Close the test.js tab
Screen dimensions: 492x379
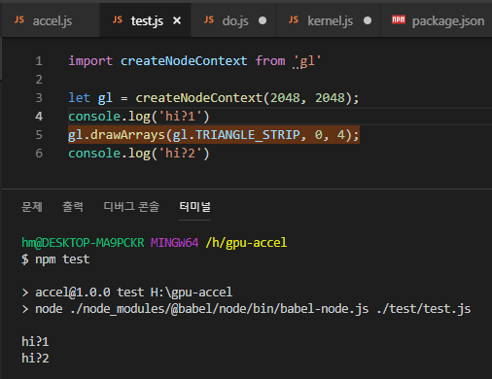coord(177,20)
